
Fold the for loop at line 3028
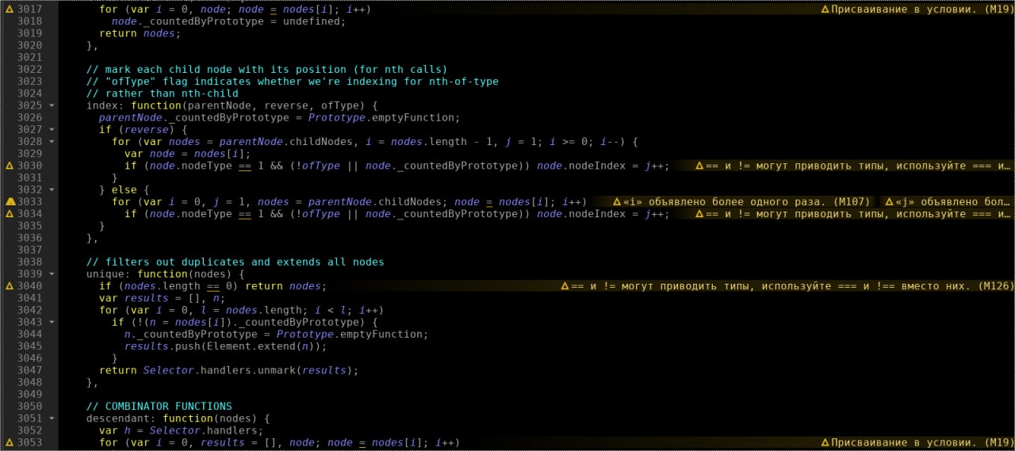(52, 142)
